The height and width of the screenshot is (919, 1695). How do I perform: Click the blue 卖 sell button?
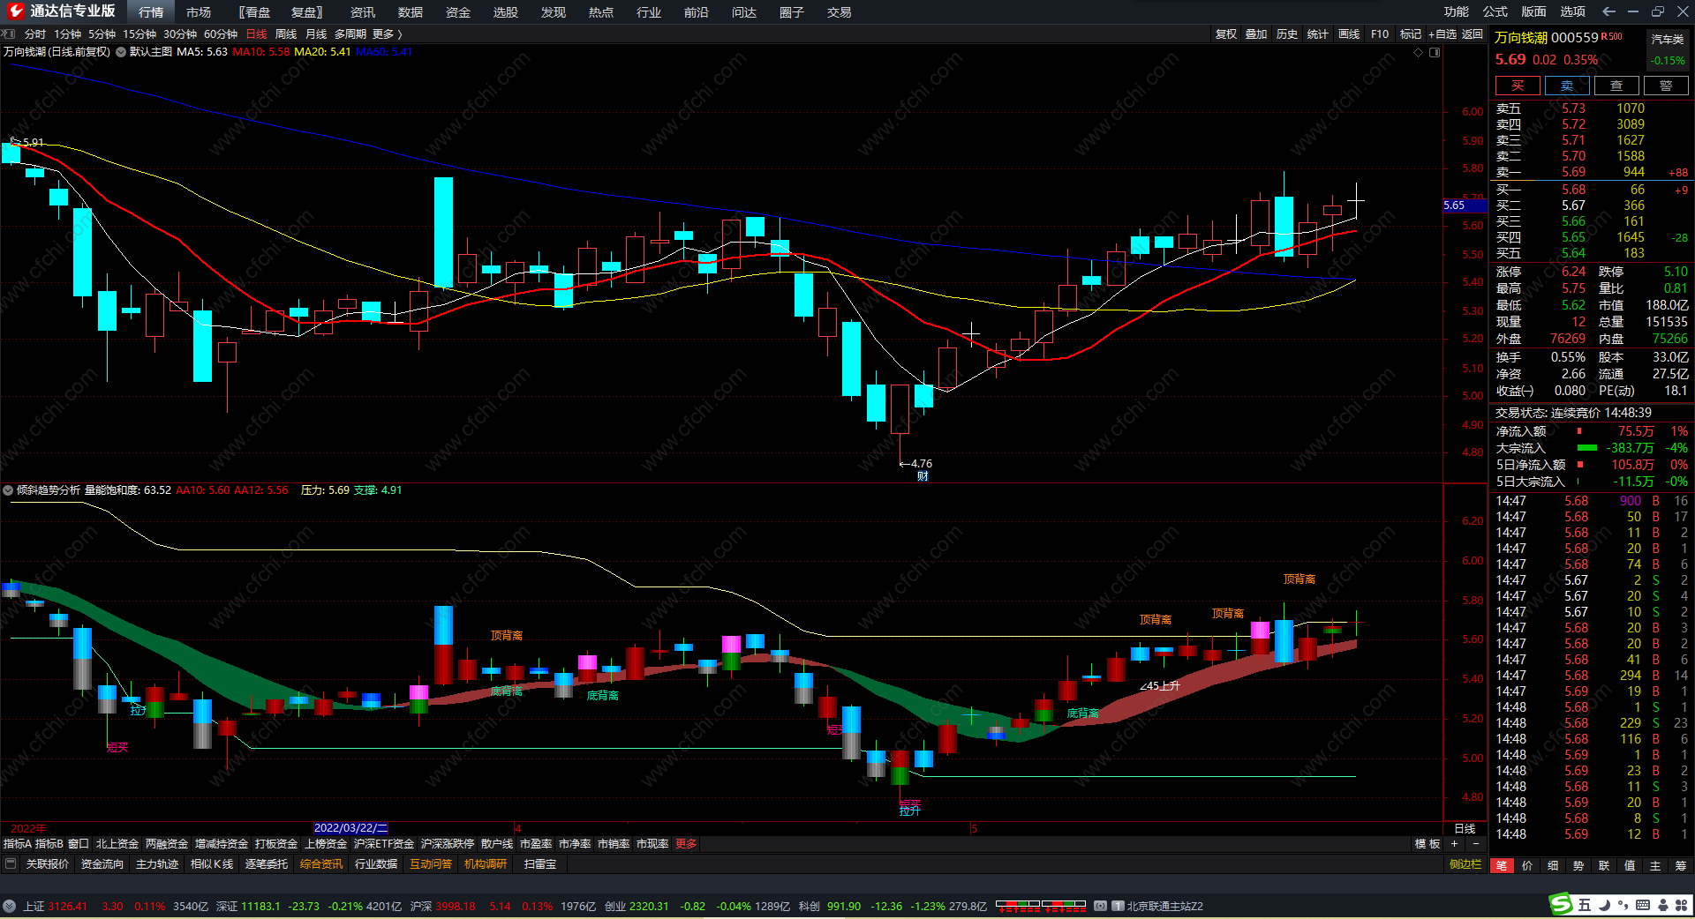[x=1567, y=86]
